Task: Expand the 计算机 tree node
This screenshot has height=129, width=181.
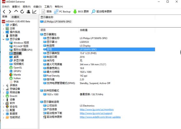Action: [3, 25]
